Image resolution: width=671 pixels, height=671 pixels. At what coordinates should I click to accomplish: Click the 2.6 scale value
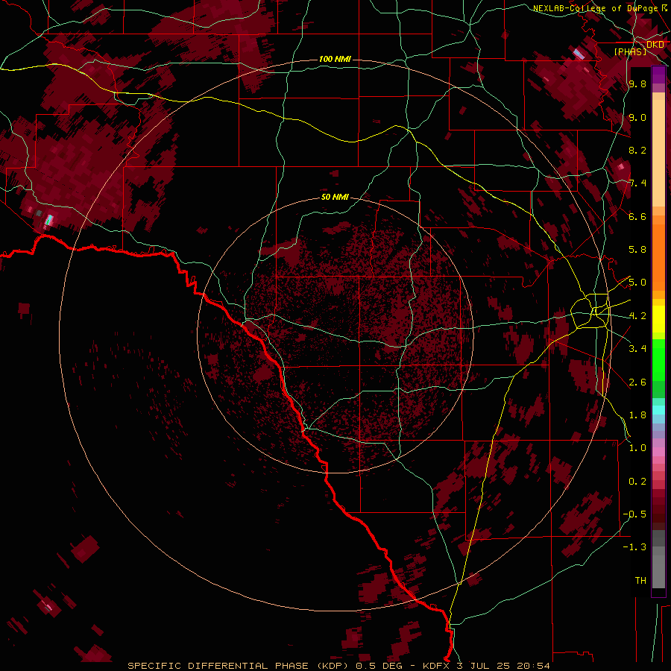[637, 382]
